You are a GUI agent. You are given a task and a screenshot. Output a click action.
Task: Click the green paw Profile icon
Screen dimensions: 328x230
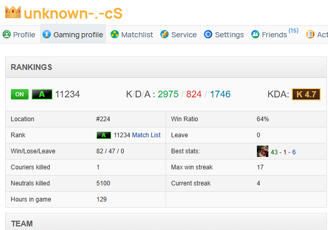(x=7, y=34)
